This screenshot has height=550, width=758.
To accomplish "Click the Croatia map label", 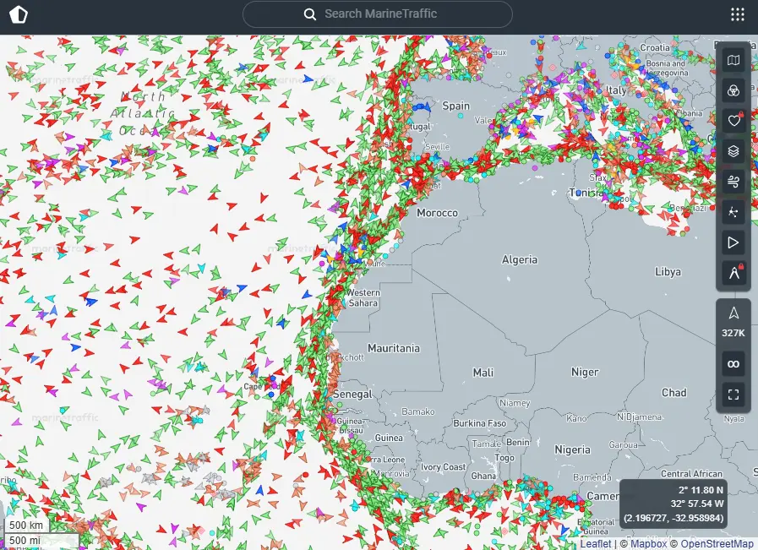I will click(655, 48).
